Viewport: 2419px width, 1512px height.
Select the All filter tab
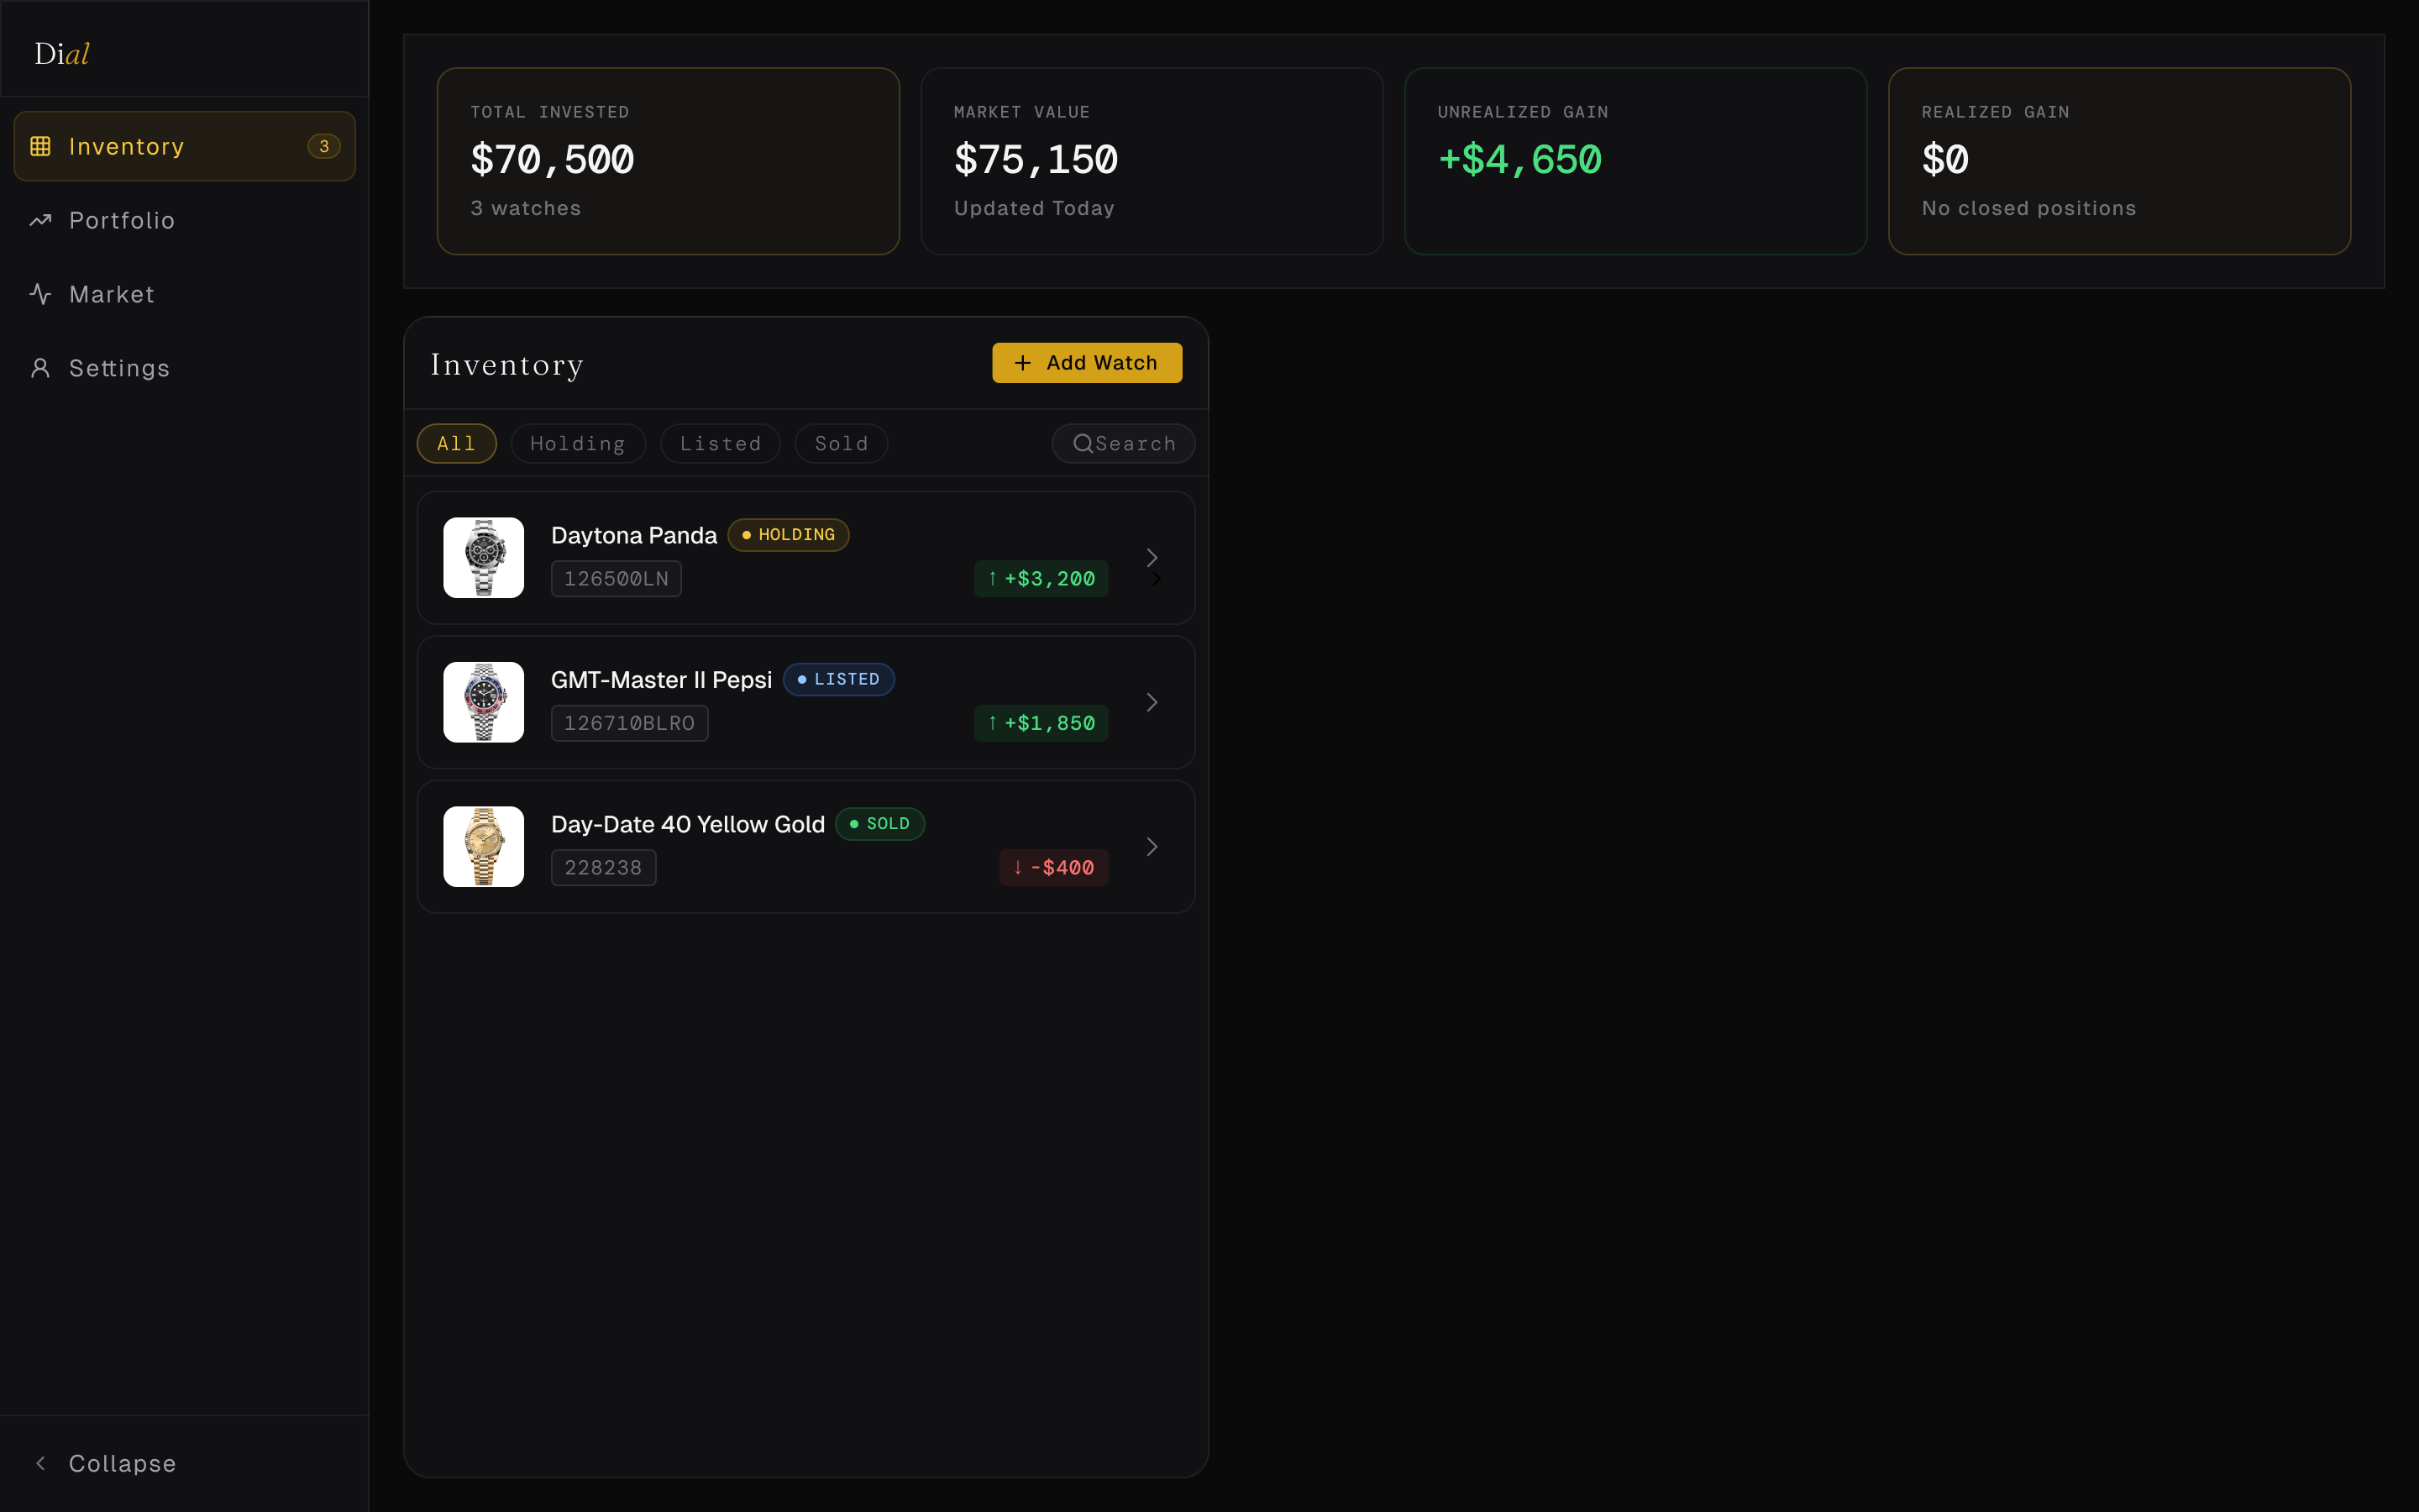(x=457, y=443)
